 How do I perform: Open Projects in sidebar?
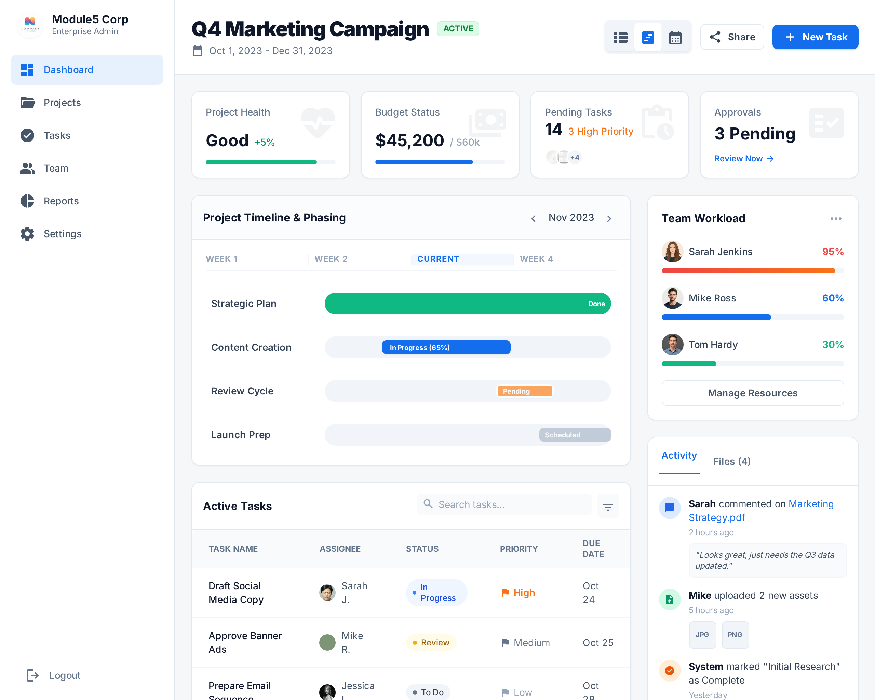click(87, 103)
